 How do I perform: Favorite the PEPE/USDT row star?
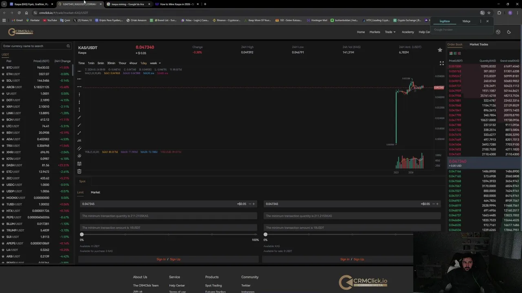point(3,217)
